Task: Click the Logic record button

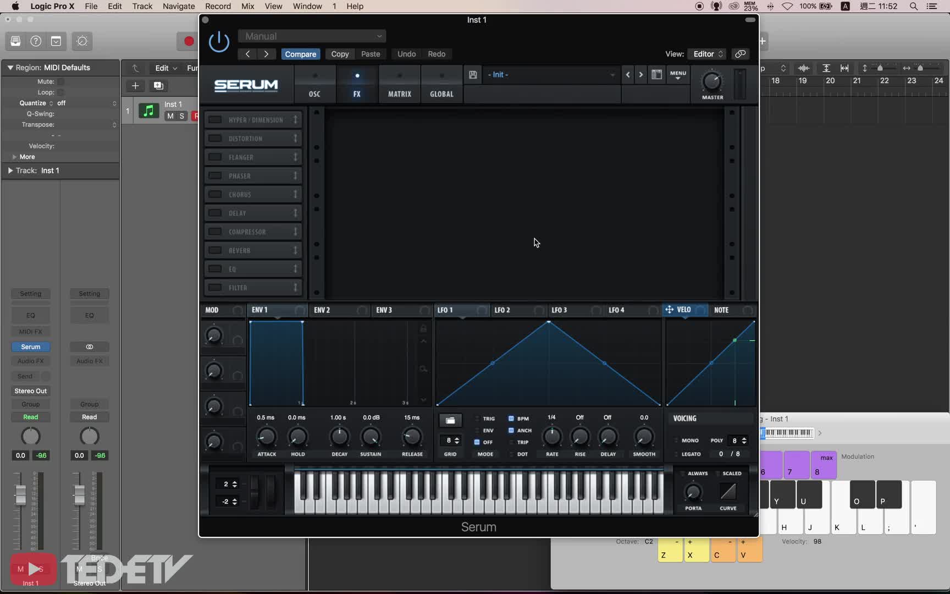Action: point(189,41)
